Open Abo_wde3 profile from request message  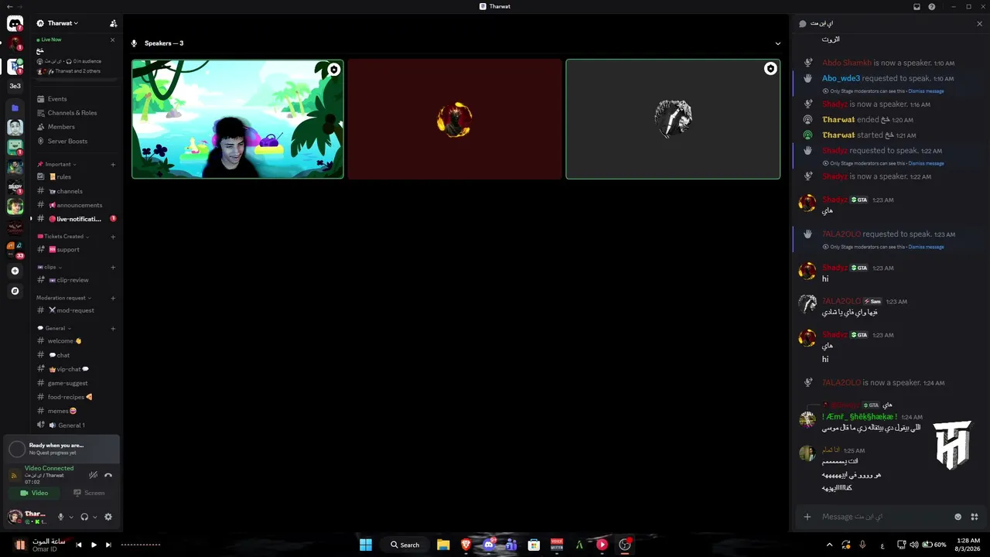pyautogui.click(x=841, y=78)
